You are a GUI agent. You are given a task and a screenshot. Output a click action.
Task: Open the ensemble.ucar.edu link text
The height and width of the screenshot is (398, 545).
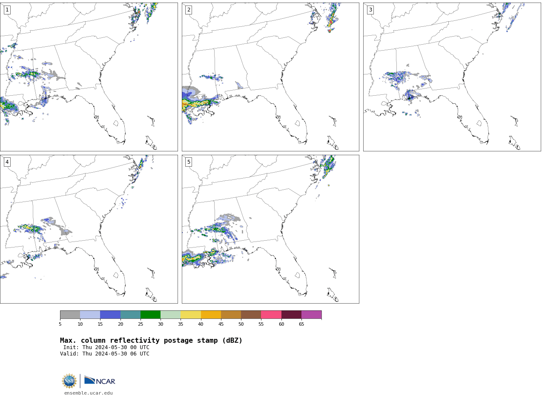click(89, 393)
